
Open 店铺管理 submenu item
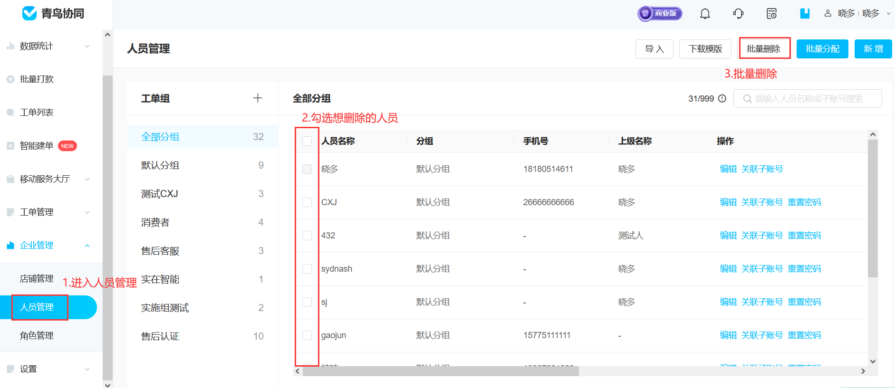point(37,279)
